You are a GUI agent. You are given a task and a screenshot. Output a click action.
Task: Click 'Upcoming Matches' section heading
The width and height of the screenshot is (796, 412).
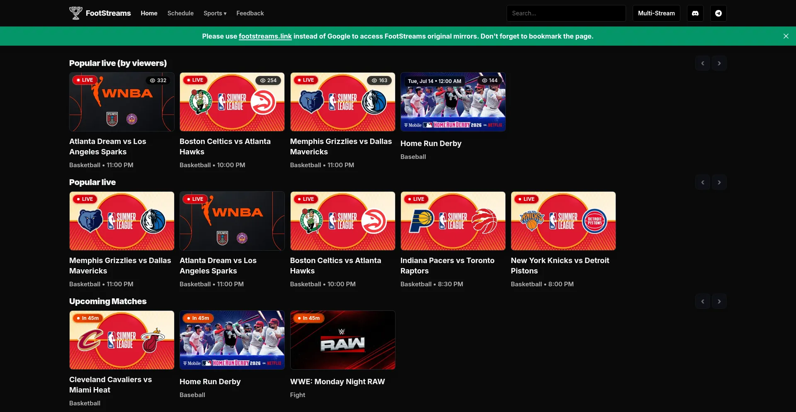click(108, 302)
